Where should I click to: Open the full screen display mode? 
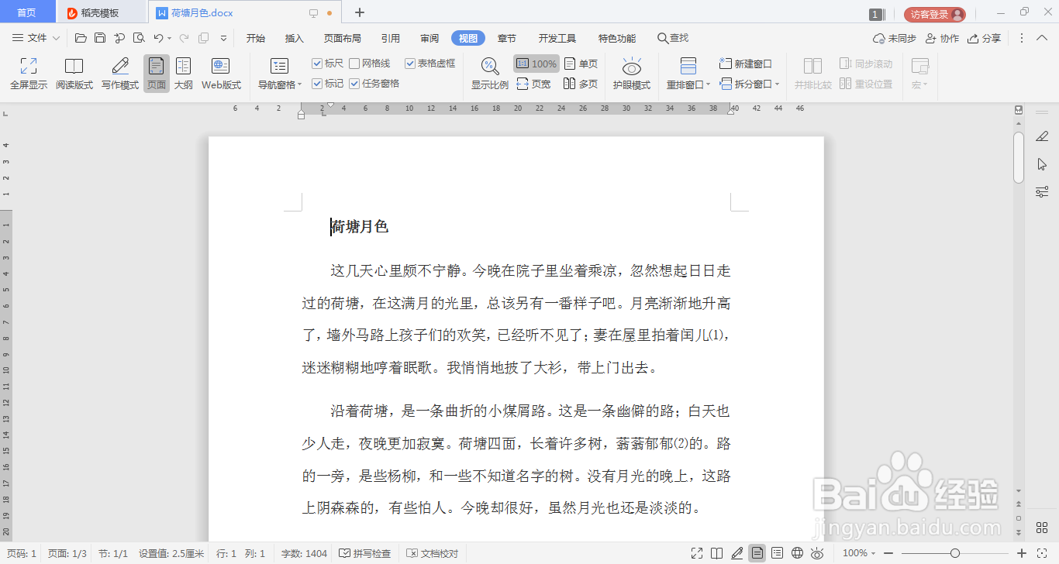(29, 74)
